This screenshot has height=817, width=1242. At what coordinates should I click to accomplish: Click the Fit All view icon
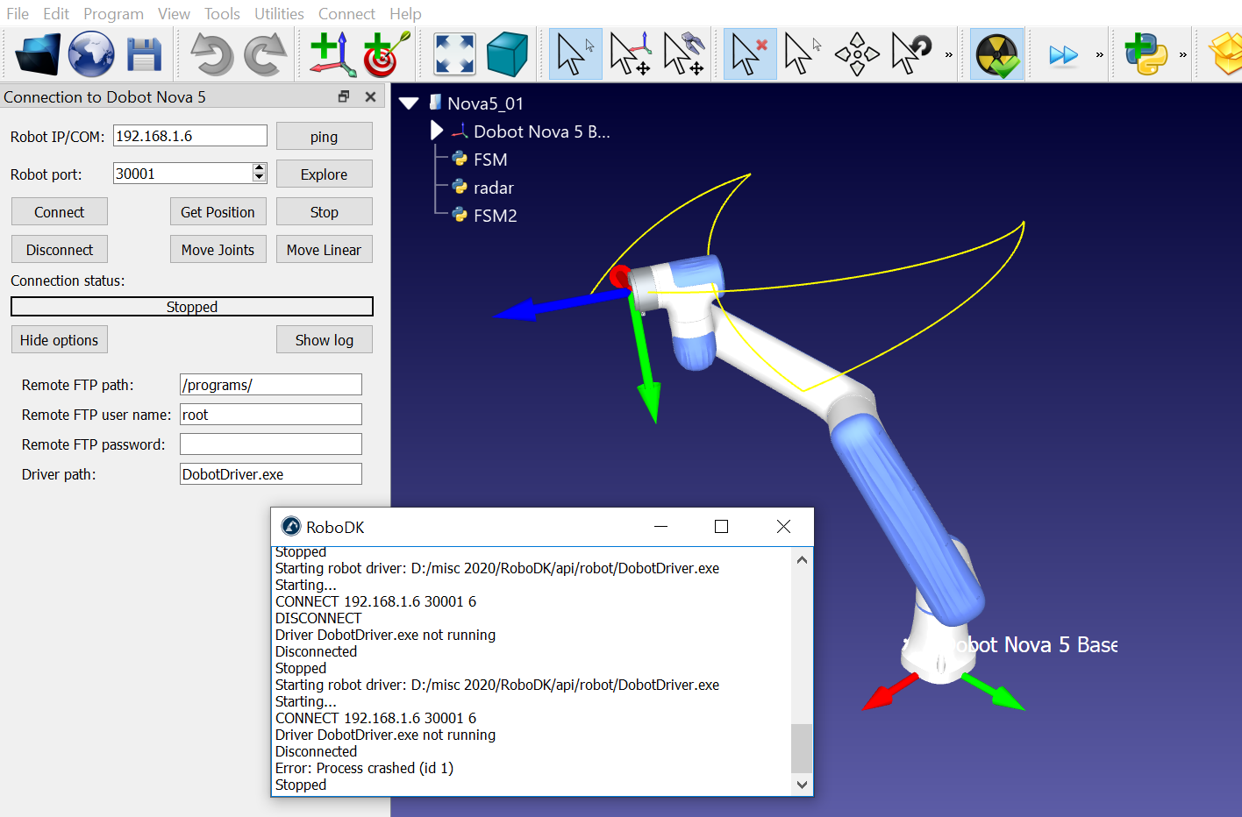point(454,54)
